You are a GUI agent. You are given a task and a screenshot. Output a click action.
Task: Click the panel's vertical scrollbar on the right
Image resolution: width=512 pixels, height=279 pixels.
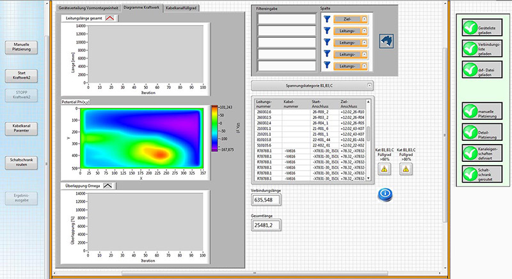coord(444,135)
